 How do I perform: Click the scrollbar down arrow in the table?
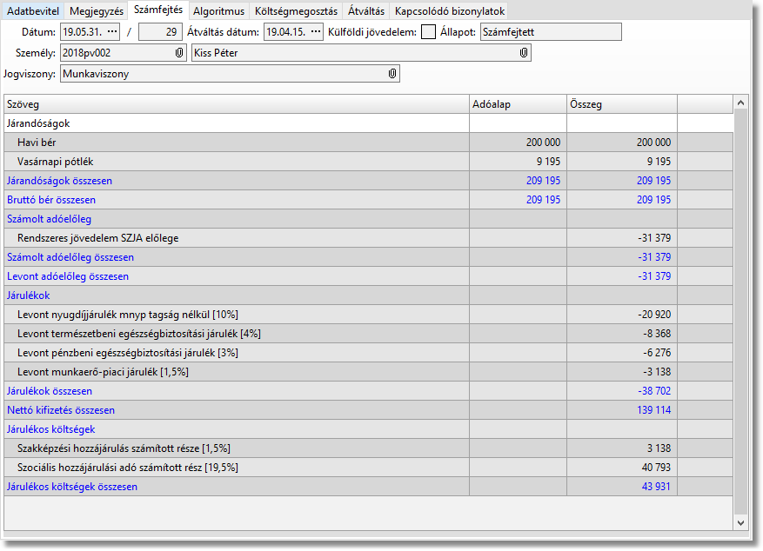click(741, 523)
